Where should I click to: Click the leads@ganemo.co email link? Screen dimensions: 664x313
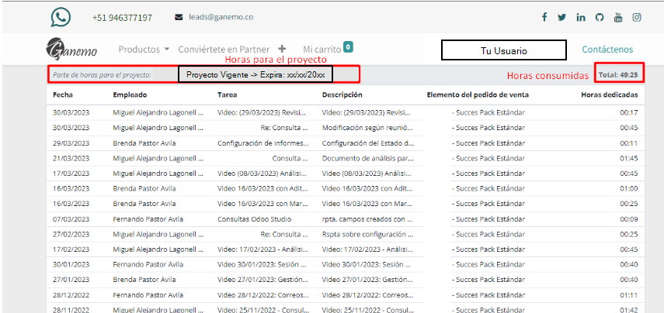tap(217, 17)
